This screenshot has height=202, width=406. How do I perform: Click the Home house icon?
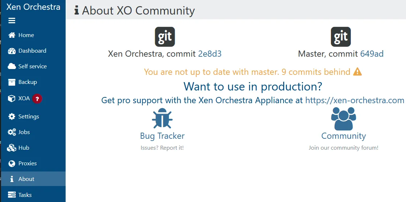pos(12,35)
